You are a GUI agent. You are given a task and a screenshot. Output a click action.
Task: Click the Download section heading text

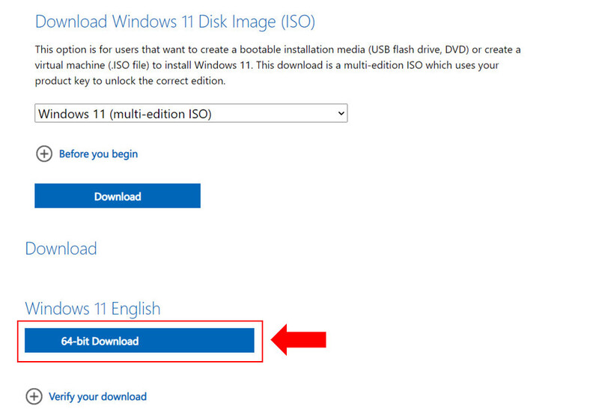(x=61, y=249)
